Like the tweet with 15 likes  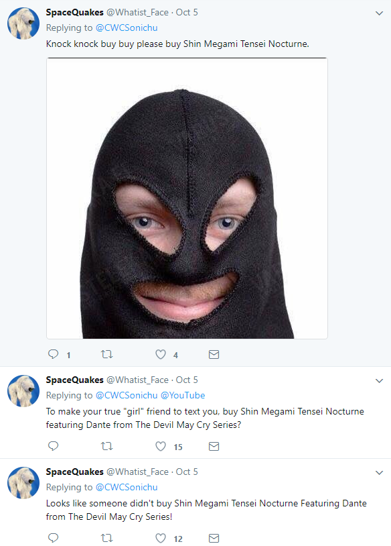(x=161, y=446)
